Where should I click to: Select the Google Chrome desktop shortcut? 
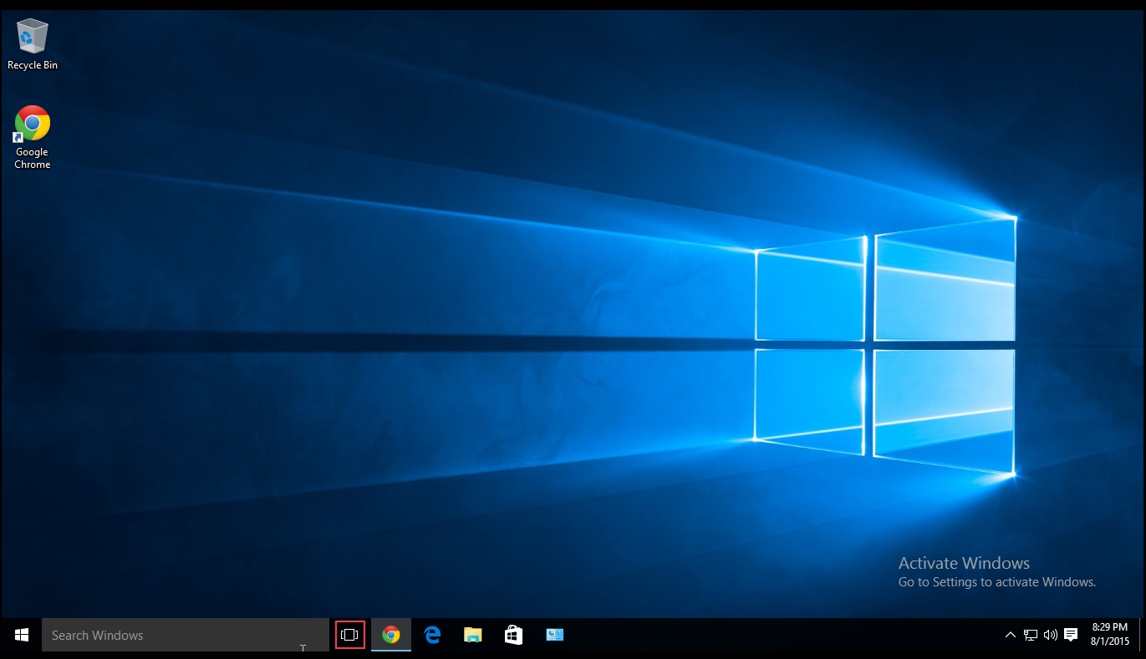coord(32,124)
